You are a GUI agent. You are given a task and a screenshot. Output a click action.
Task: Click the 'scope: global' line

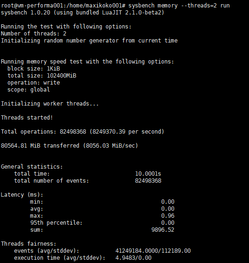(28, 90)
